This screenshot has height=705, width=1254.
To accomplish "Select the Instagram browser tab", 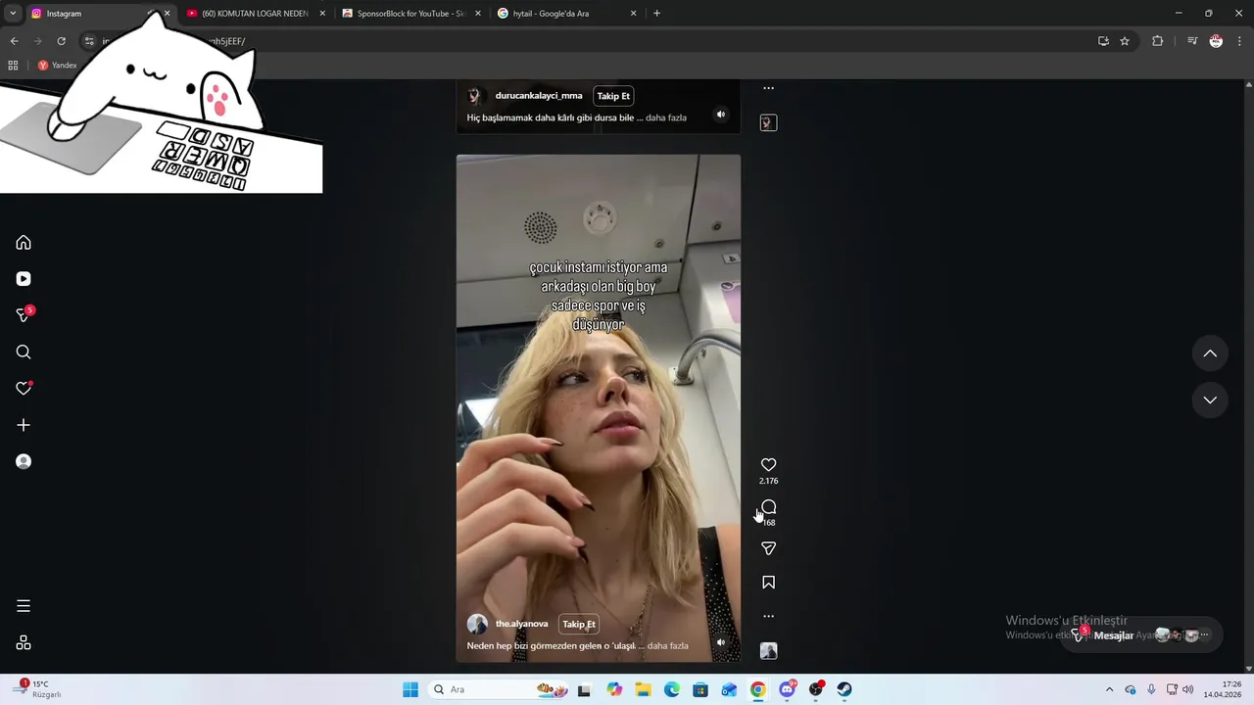I will [x=88, y=14].
